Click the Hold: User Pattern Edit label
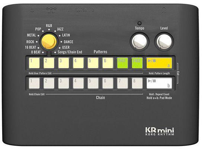Image resolution: width=202 pixels, height=149 pixels. [x=40, y=73]
